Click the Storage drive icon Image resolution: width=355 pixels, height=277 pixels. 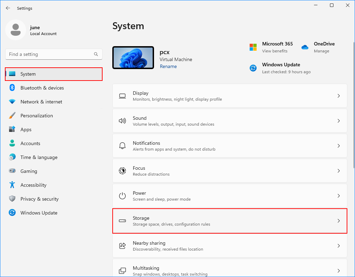click(x=122, y=221)
